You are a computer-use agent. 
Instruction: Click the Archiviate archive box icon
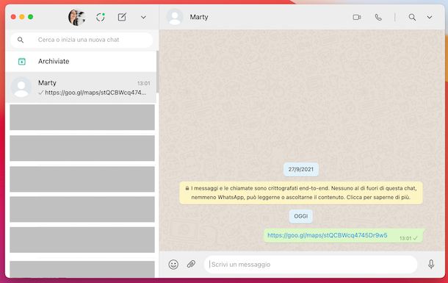click(x=22, y=62)
